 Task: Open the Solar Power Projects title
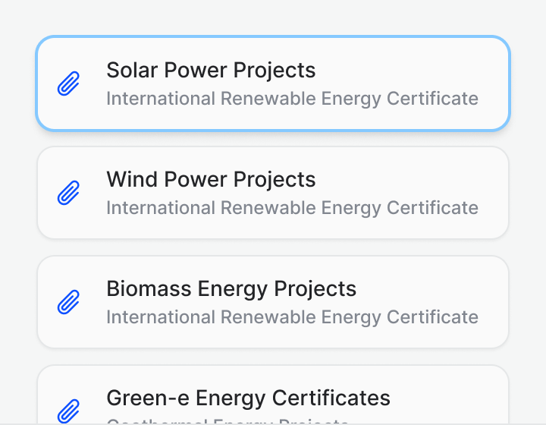tap(211, 71)
